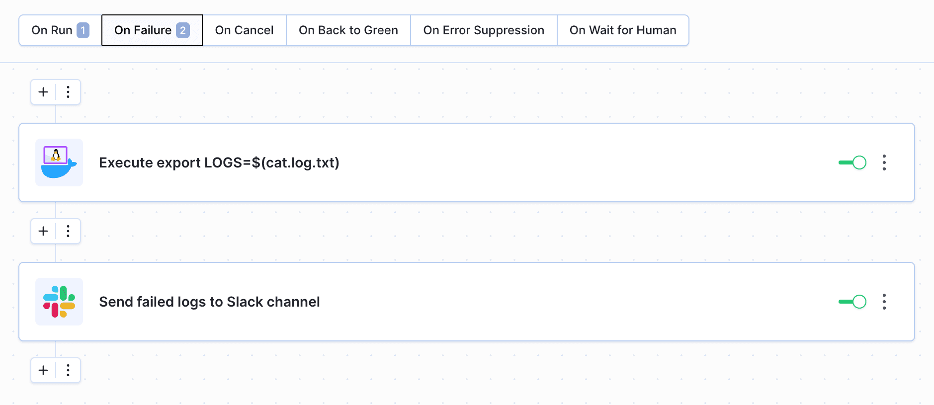Open kebab menu beside the topmost plus button
The image size is (934, 405).
click(x=68, y=92)
